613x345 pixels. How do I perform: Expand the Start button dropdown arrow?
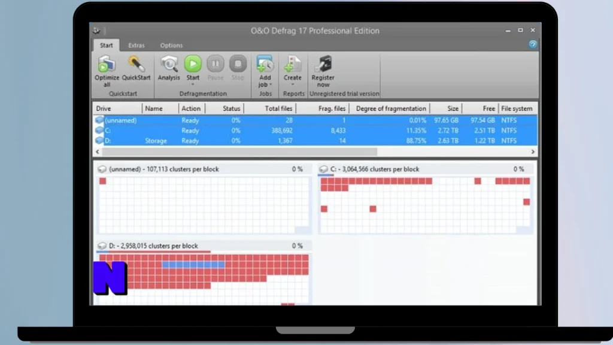(193, 84)
